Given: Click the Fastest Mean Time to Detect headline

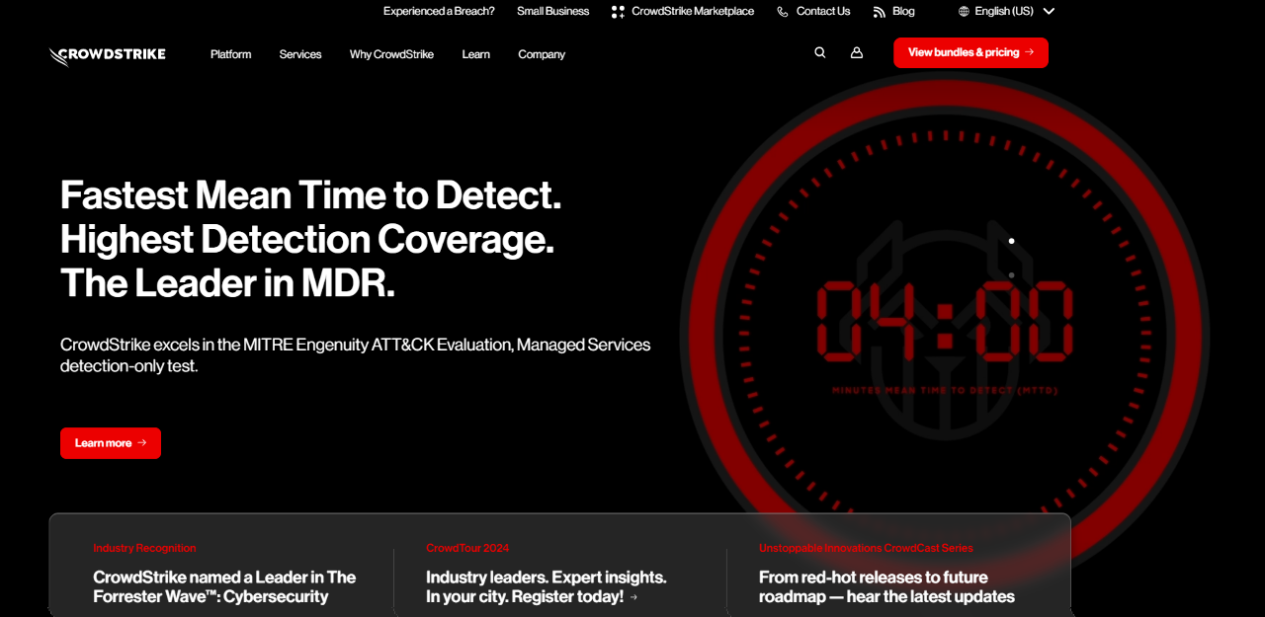Looking at the screenshot, I should pos(311,240).
